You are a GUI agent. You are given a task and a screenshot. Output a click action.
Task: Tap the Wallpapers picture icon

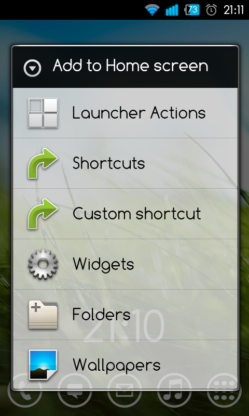[43, 365]
